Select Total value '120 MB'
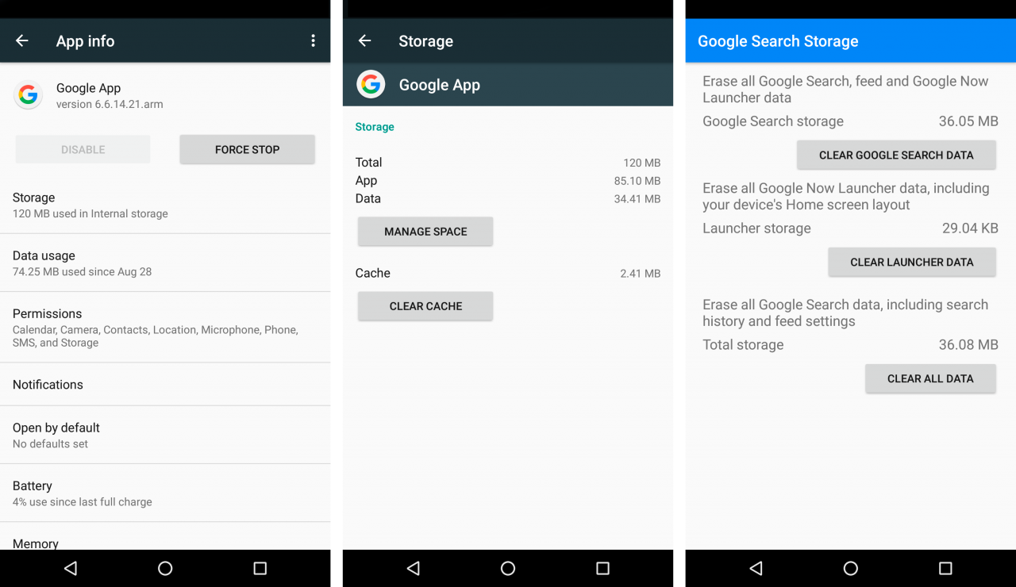 pyautogui.click(x=642, y=163)
